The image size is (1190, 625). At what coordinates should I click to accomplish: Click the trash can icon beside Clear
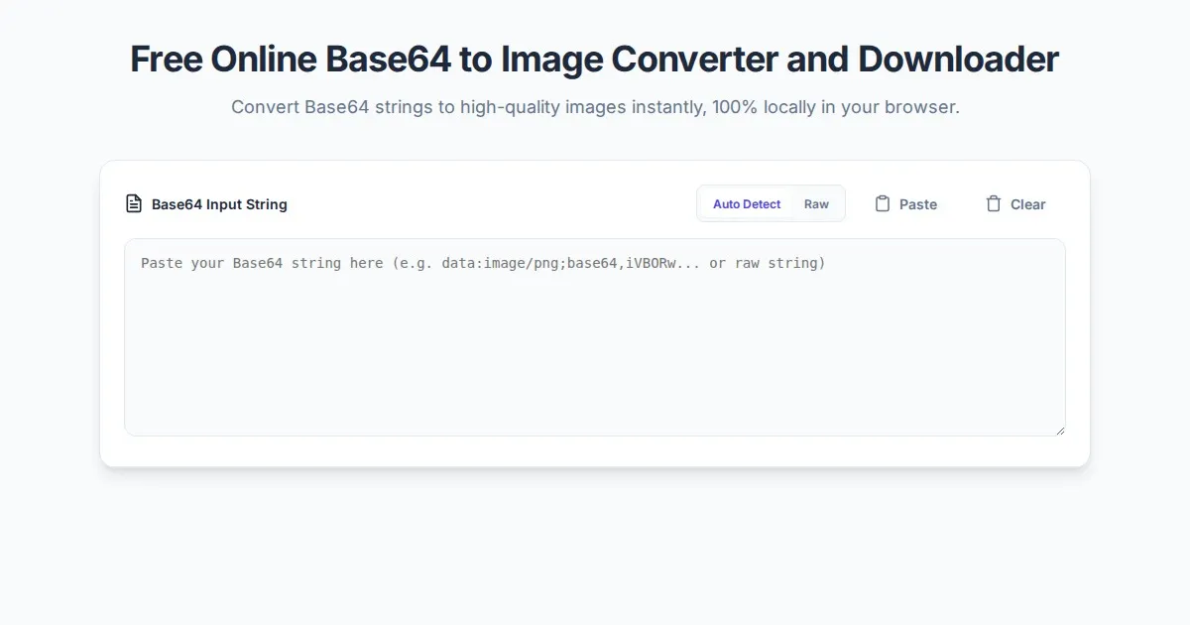click(x=994, y=204)
